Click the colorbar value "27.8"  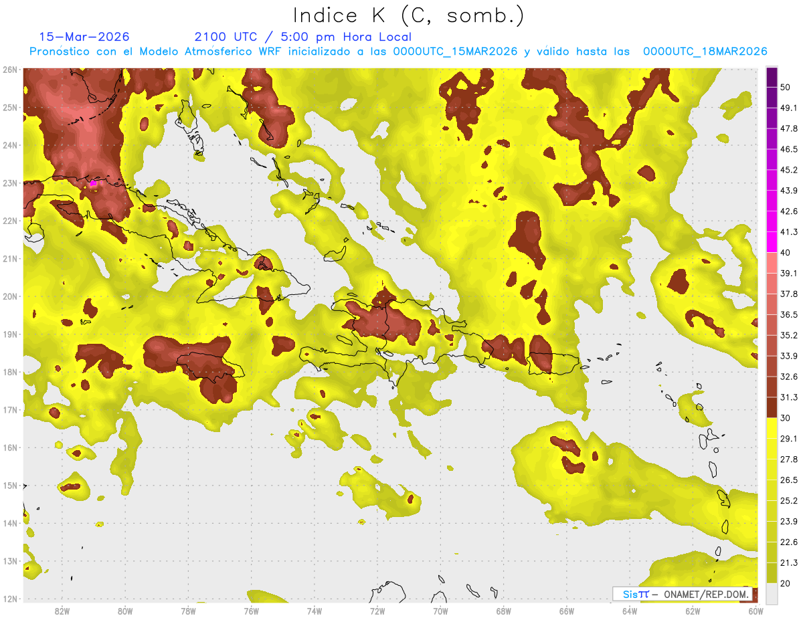pos(789,459)
